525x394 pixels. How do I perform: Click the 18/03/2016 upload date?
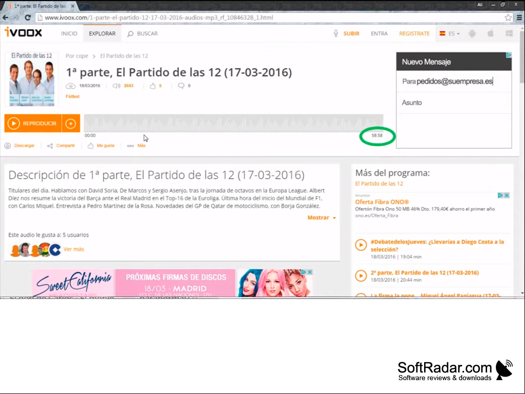(90, 86)
